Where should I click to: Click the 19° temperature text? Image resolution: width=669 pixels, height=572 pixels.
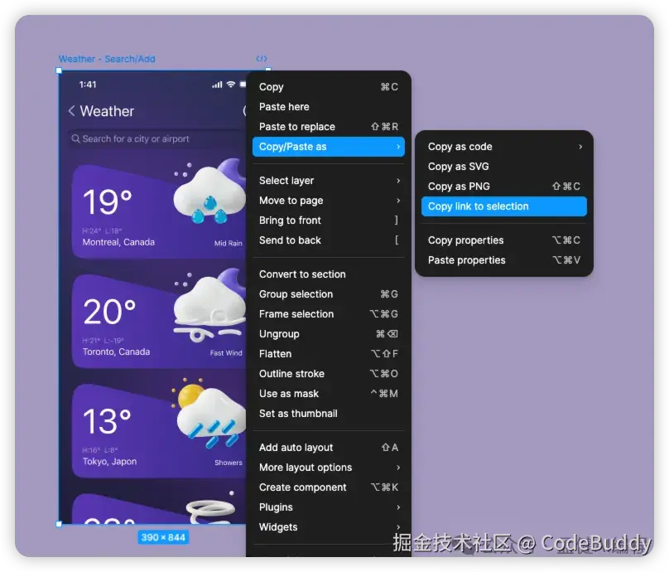108,201
